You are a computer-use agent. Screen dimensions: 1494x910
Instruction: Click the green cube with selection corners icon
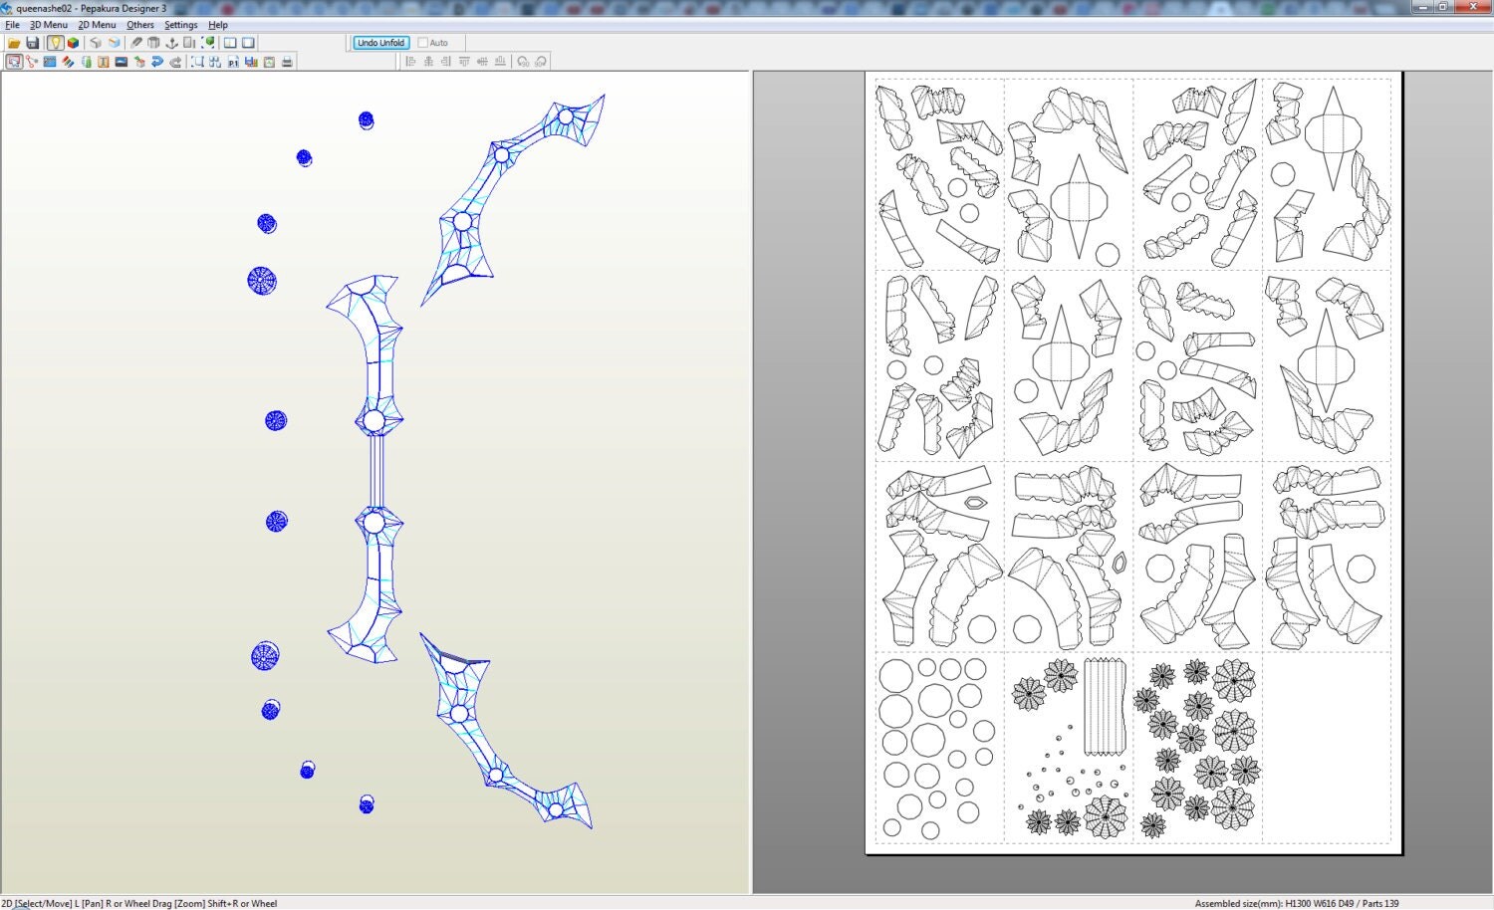[x=208, y=43]
